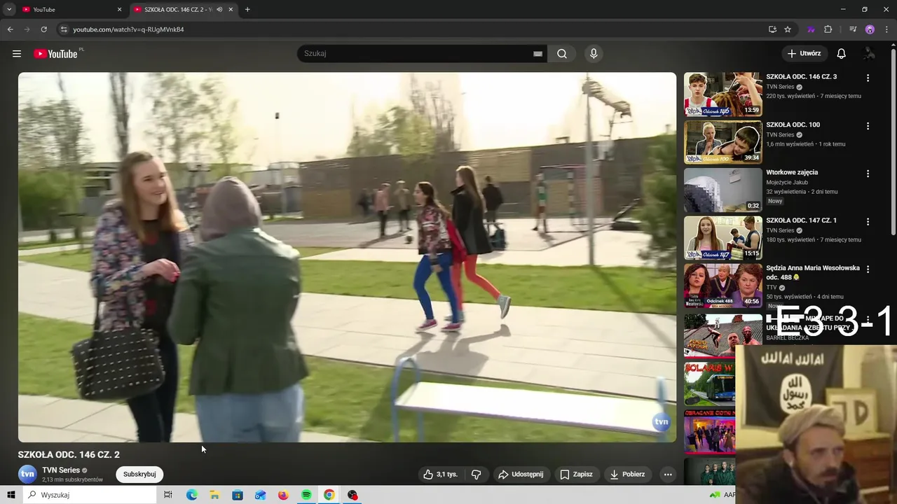Screen dimensions: 897x504
Task: Open File Explorer from taskbar
Action: click(214, 495)
